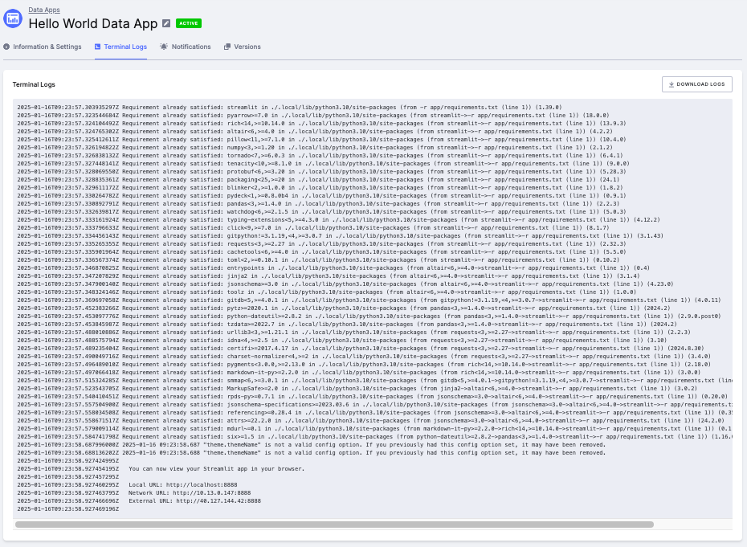Open the Information & Settings tab
The width and height of the screenshot is (747, 547).
(x=42, y=47)
